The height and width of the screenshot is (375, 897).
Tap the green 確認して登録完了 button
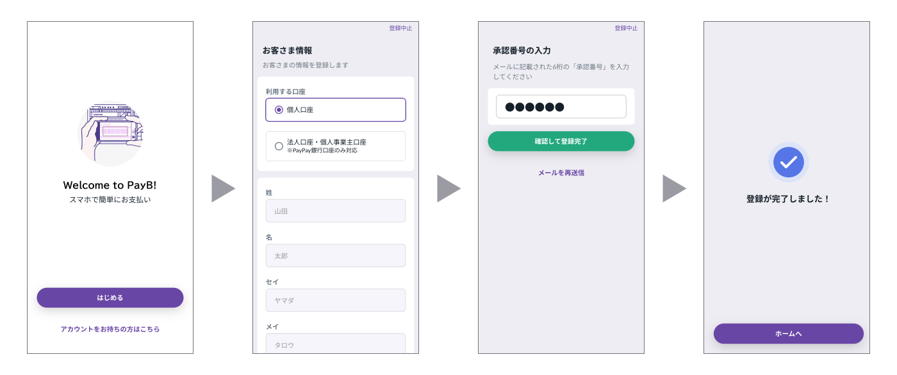click(x=561, y=141)
